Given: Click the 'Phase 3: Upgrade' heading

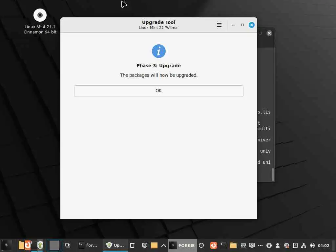Looking at the screenshot, I should coord(158,66).
